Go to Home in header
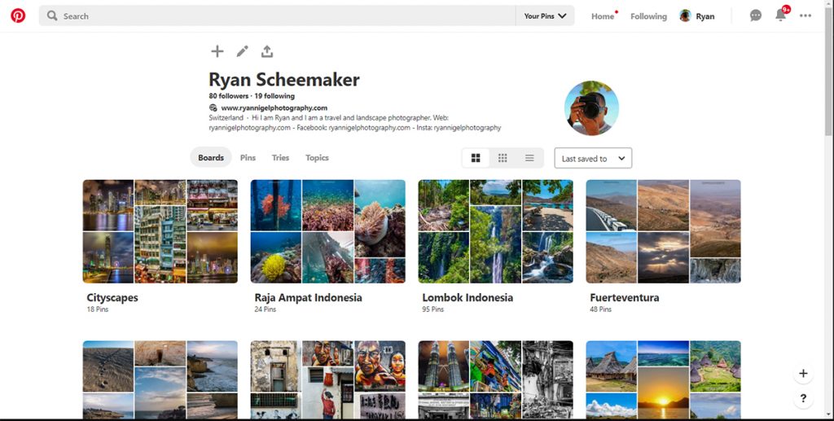The image size is (834, 421). coord(603,16)
